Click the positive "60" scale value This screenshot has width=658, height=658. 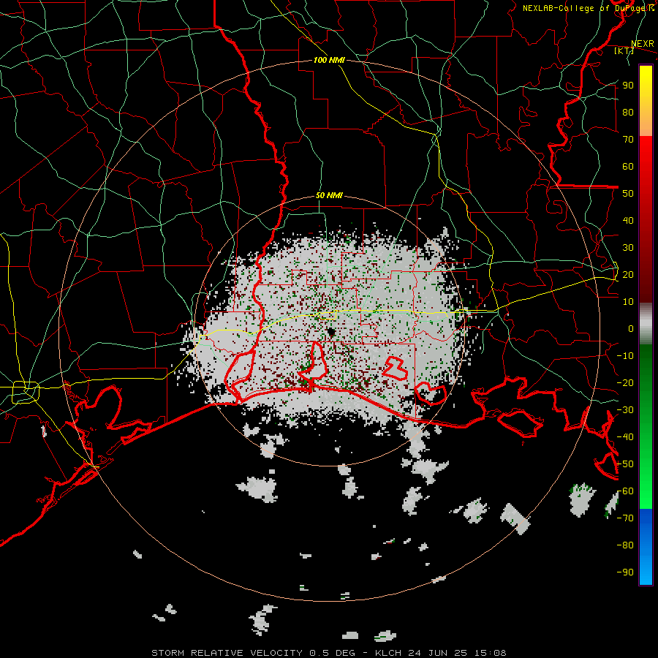pyautogui.click(x=628, y=167)
